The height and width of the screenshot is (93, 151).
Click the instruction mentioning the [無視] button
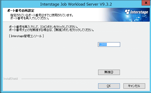click(51, 30)
